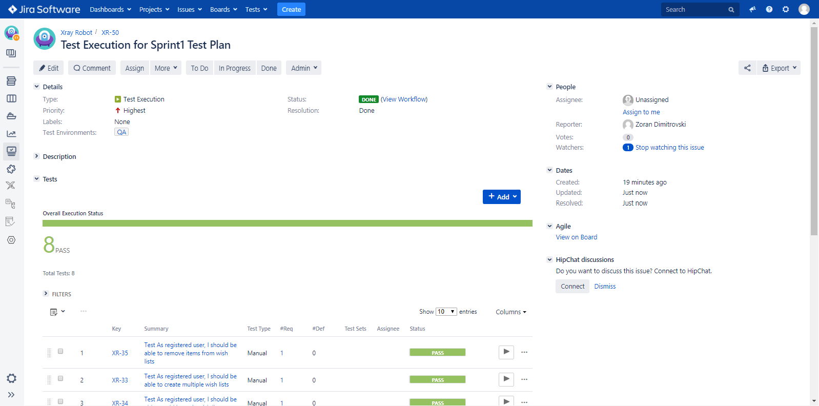819x406 pixels.
Task: Open the help question mark icon
Action: pos(769,9)
